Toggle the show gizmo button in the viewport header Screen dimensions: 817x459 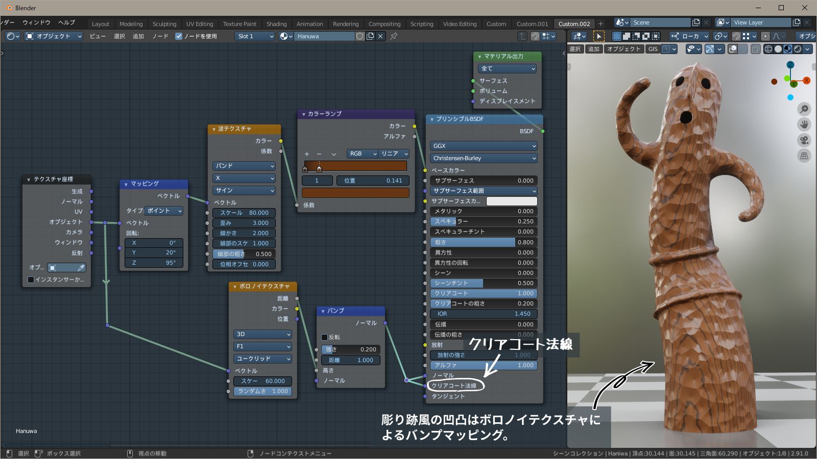(x=710, y=49)
